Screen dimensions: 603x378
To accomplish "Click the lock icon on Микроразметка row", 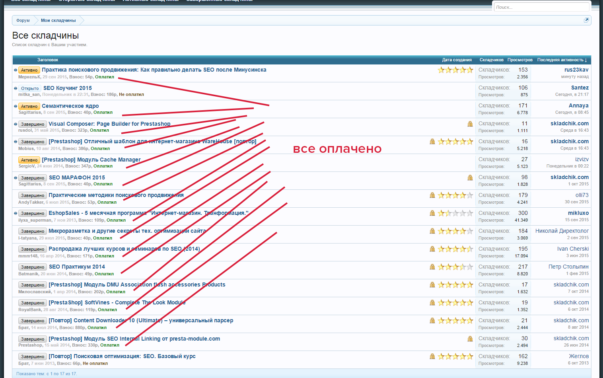I will (432, 231).
